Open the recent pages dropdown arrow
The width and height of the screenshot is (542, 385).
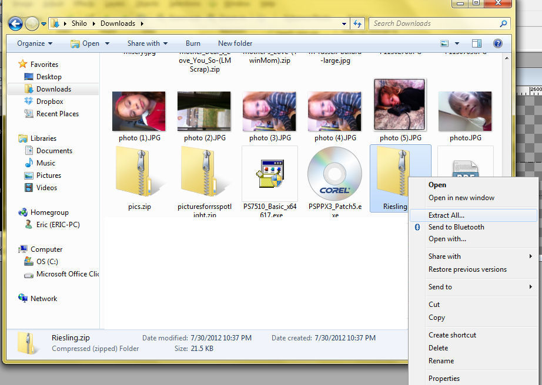point(44,24)
